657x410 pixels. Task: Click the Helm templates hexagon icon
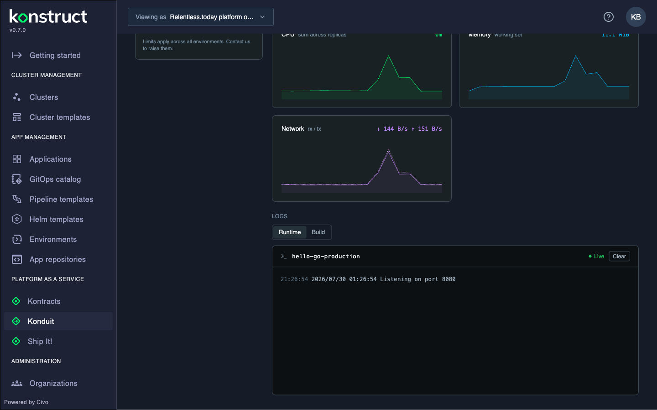click(x=17, y=219)
